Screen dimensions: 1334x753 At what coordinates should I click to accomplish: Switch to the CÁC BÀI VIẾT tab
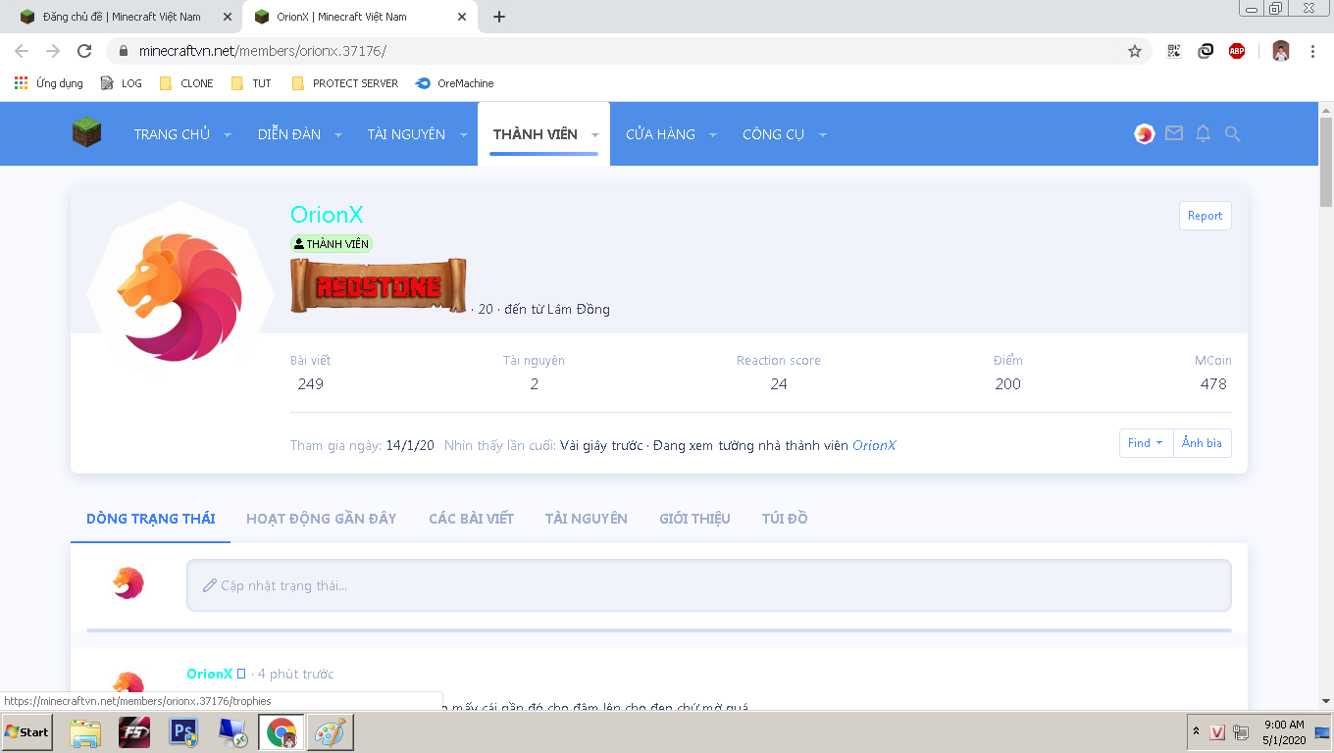[x=471, y=519]
